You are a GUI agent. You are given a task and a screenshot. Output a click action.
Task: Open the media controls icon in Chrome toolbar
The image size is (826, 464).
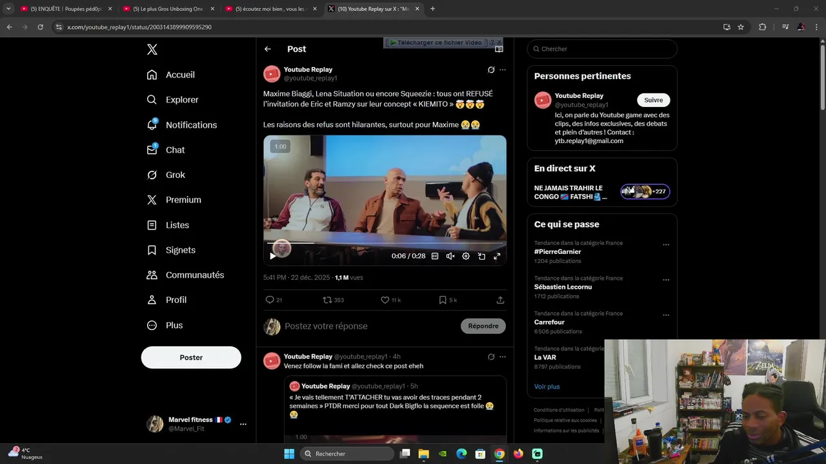click(x=785, y=27)
